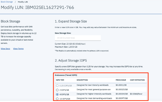The height and width of the screenshot is (102, 162).
Task: Focus the New Storage Size input field
Action: pyautogui.click(x=78, y=38)
